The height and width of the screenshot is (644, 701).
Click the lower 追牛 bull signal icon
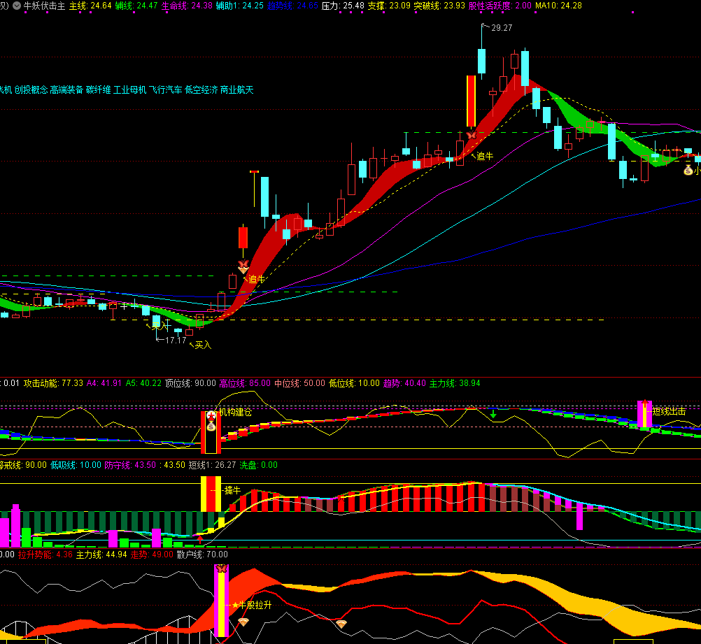click(x=243, y=266)
